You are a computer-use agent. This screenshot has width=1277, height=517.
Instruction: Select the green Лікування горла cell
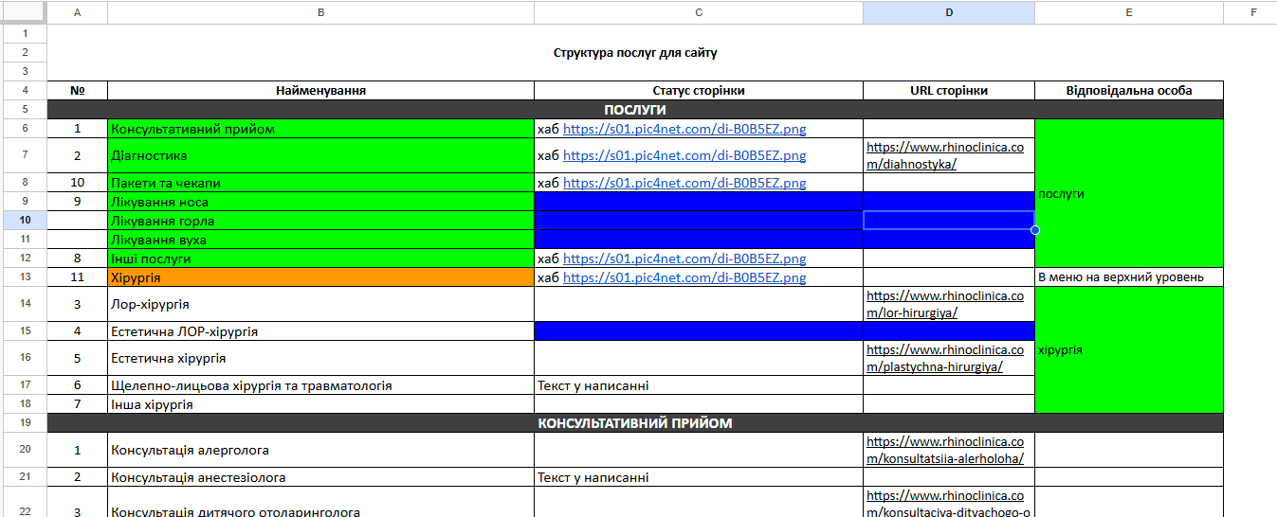(x=320, y=221)
